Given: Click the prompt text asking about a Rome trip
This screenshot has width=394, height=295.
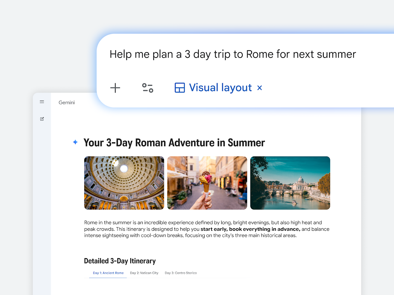Looking at the screenshot, I should pos(233,54).
